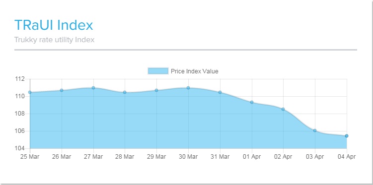This screenshot has height=185, width=373.
Task: Click the Price Index Value legend text
Action: click(x=195, y=71)
